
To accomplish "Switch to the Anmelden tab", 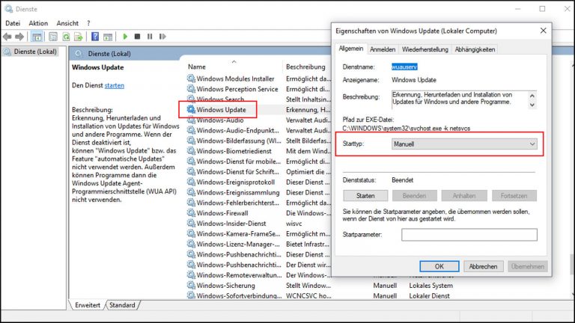I will [383, 49].
